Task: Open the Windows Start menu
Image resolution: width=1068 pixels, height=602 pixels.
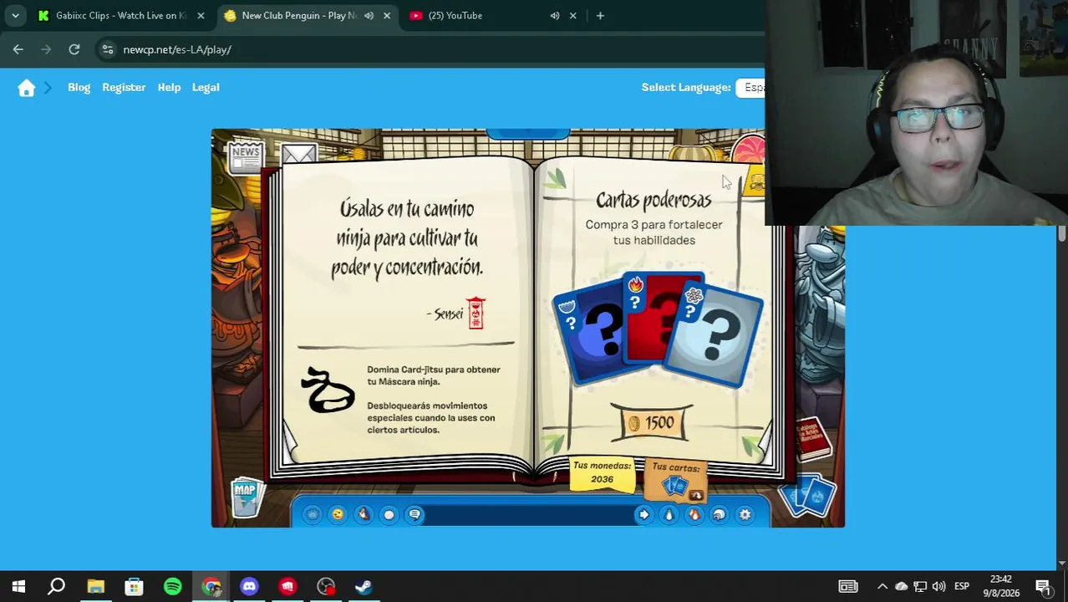Action: coord(18,586)
